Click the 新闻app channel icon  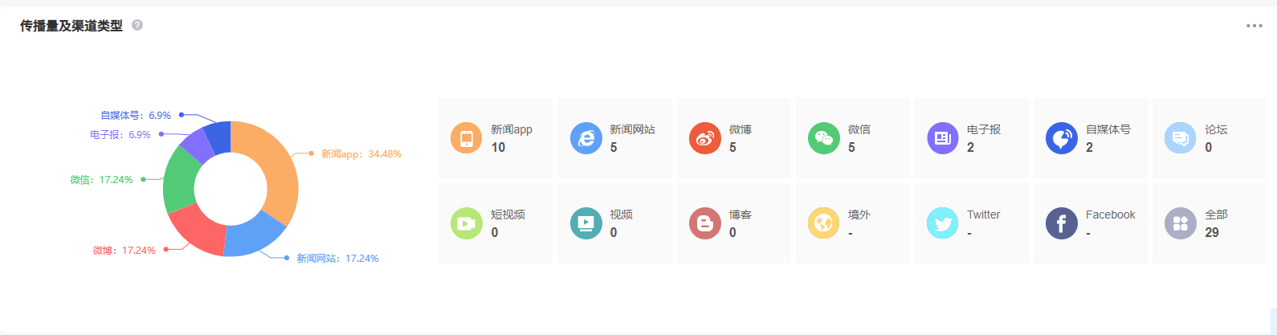click(466, 138)
